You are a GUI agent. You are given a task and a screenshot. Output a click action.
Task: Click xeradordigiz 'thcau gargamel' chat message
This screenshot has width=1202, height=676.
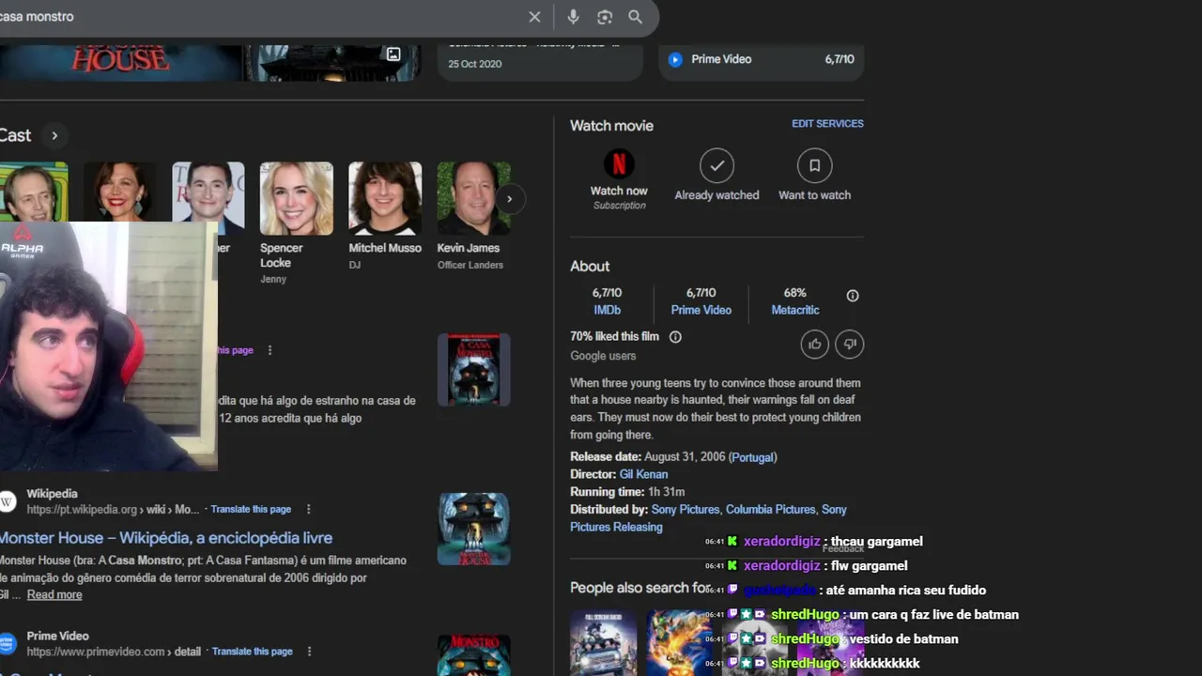tap(814, 541)
